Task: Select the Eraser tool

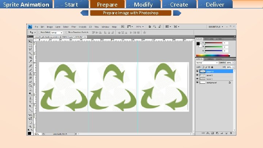Action: (30, 82)
